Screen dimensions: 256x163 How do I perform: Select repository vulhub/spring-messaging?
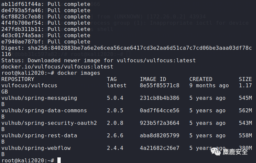tap(39, 98)
